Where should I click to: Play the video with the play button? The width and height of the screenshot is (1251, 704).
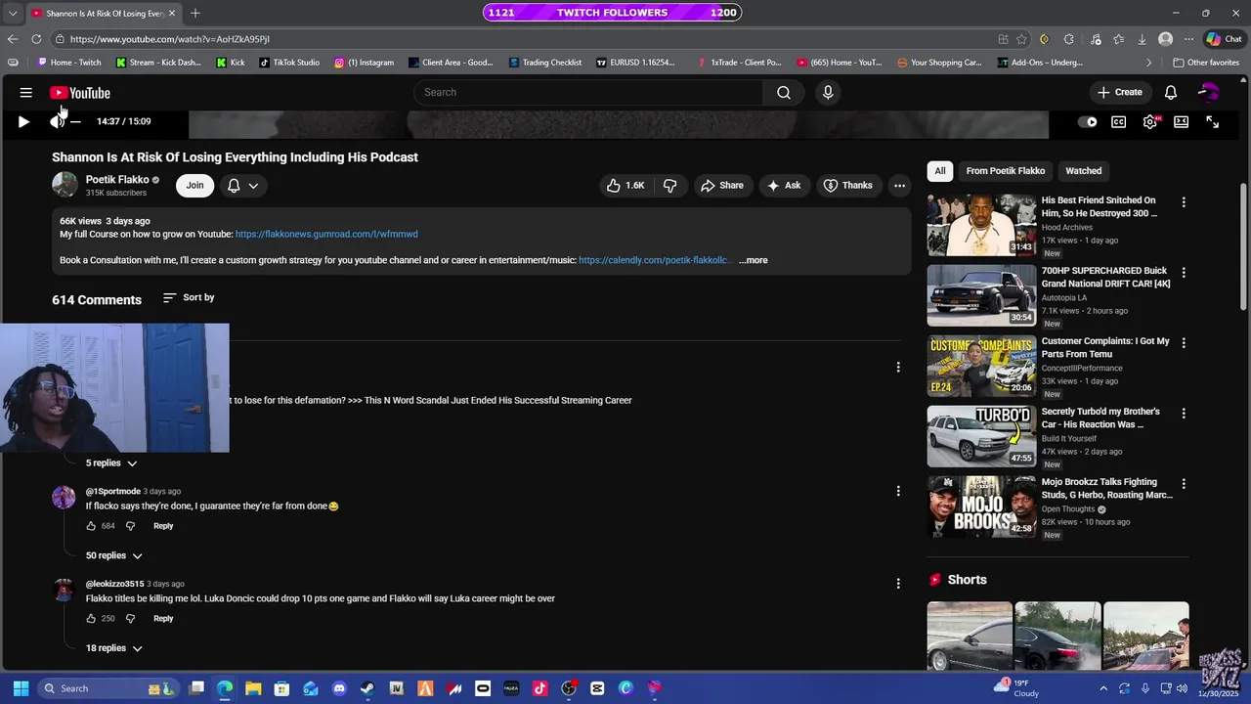(x=23, y=122)
